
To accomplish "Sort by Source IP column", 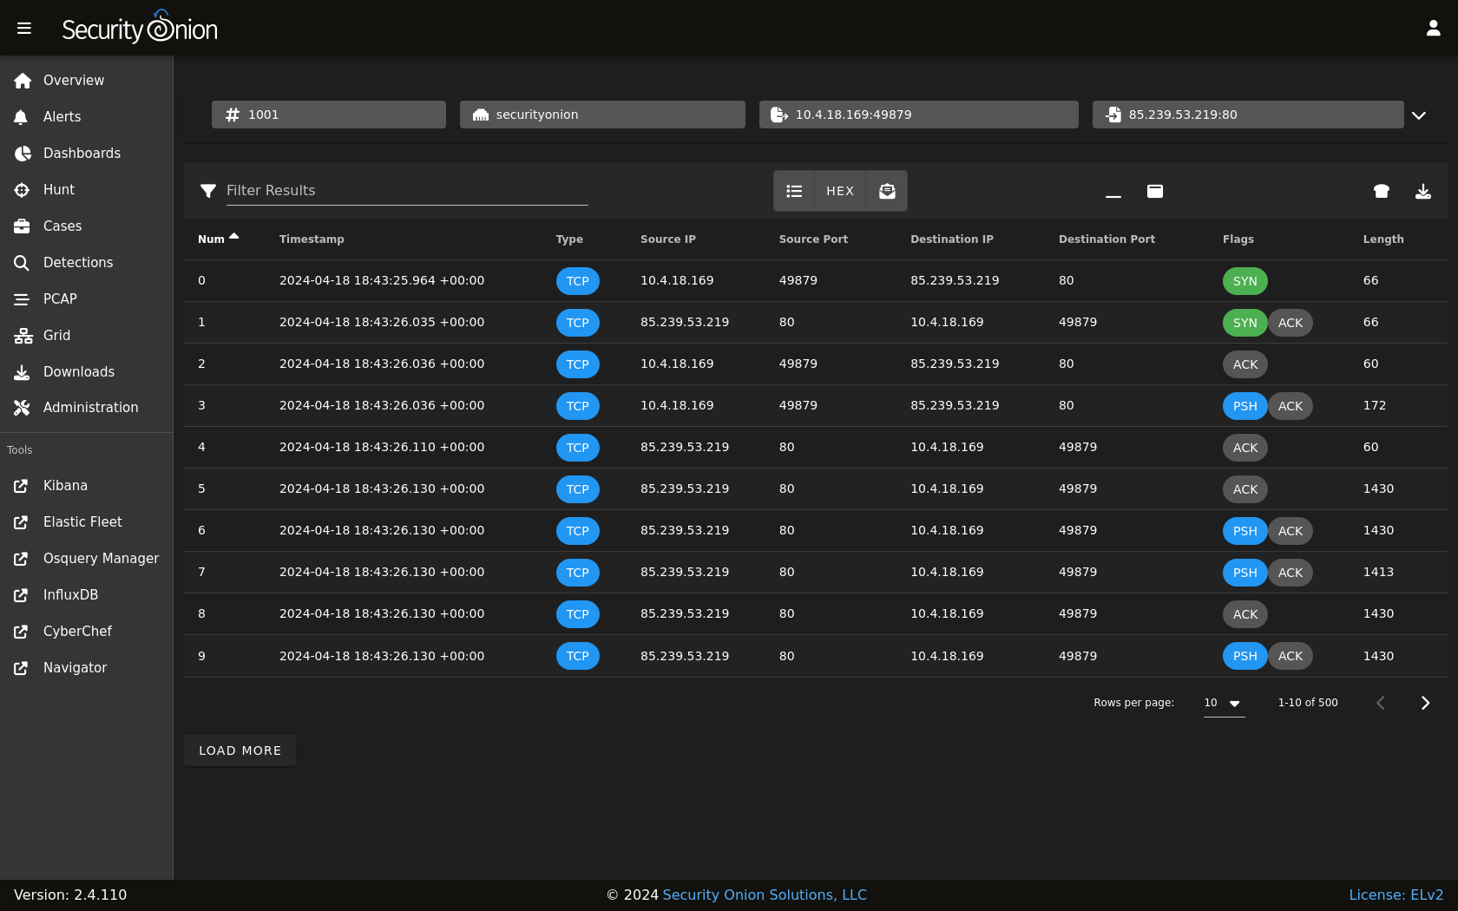I will (x=668, y=239).
